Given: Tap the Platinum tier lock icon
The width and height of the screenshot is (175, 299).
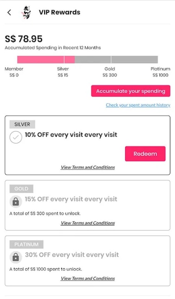Looking at the screenshot, I should point(16,257).
